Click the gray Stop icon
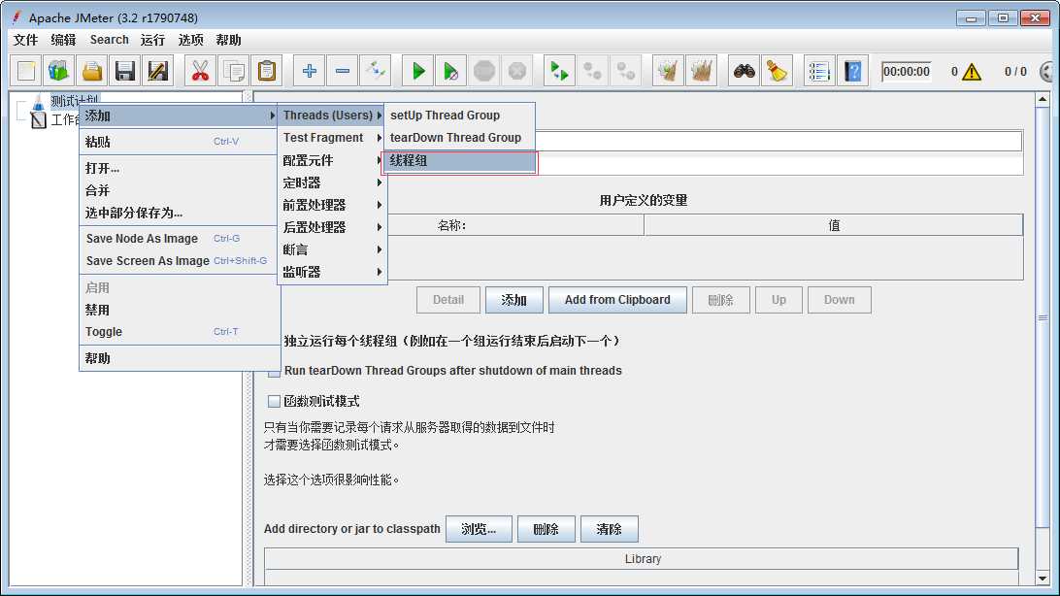The image size is (1060, 596). click(x=484, y=71)
